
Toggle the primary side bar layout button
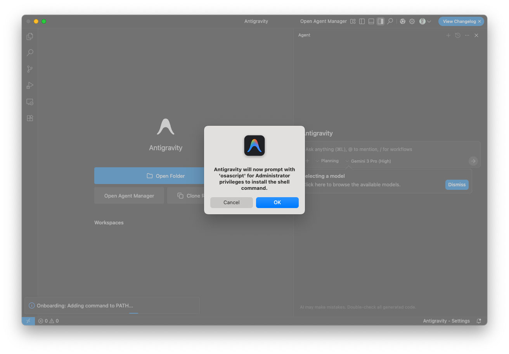[362, 21]
